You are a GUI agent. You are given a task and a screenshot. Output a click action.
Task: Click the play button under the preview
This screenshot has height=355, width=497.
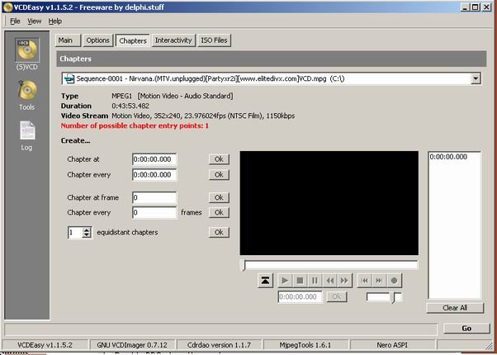285,281
